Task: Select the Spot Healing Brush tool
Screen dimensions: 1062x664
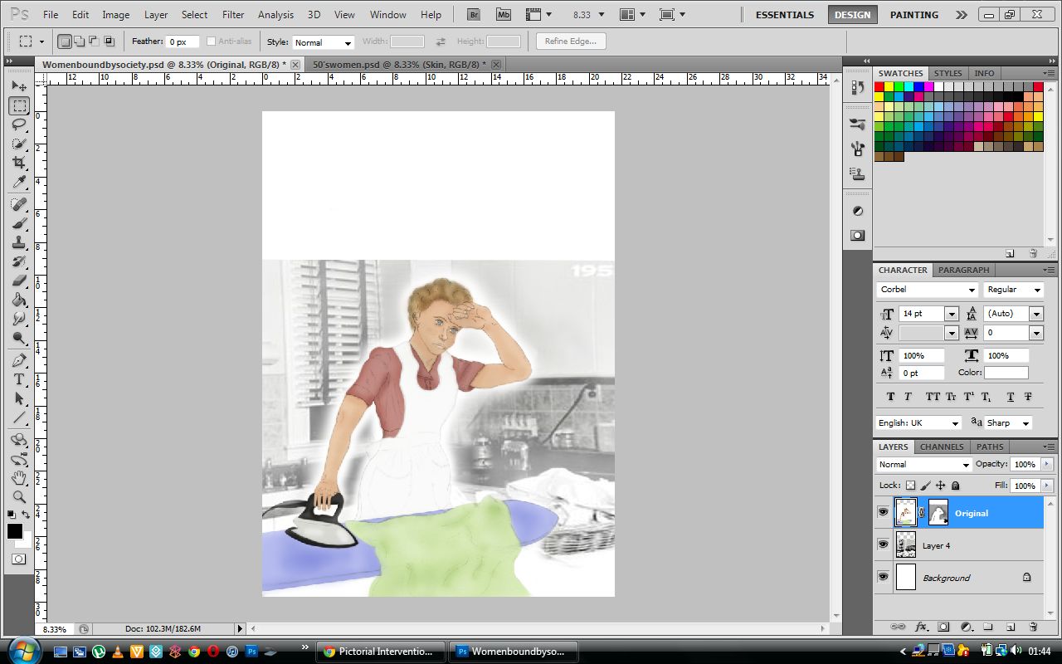Action: [19, 204]
